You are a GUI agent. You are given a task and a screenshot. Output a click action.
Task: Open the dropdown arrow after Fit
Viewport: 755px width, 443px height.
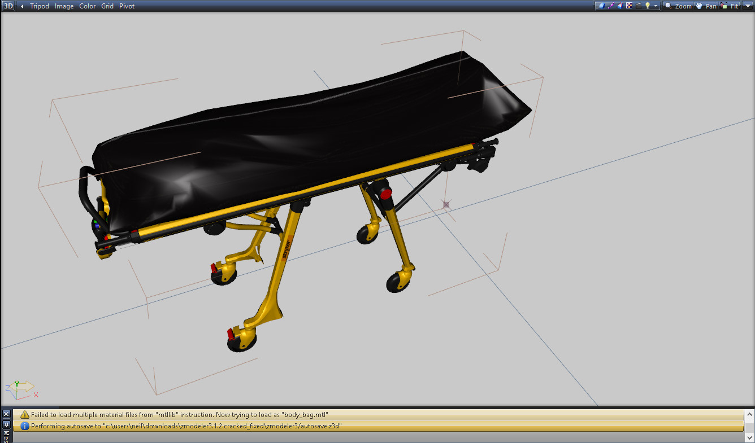tap(747, 6)
